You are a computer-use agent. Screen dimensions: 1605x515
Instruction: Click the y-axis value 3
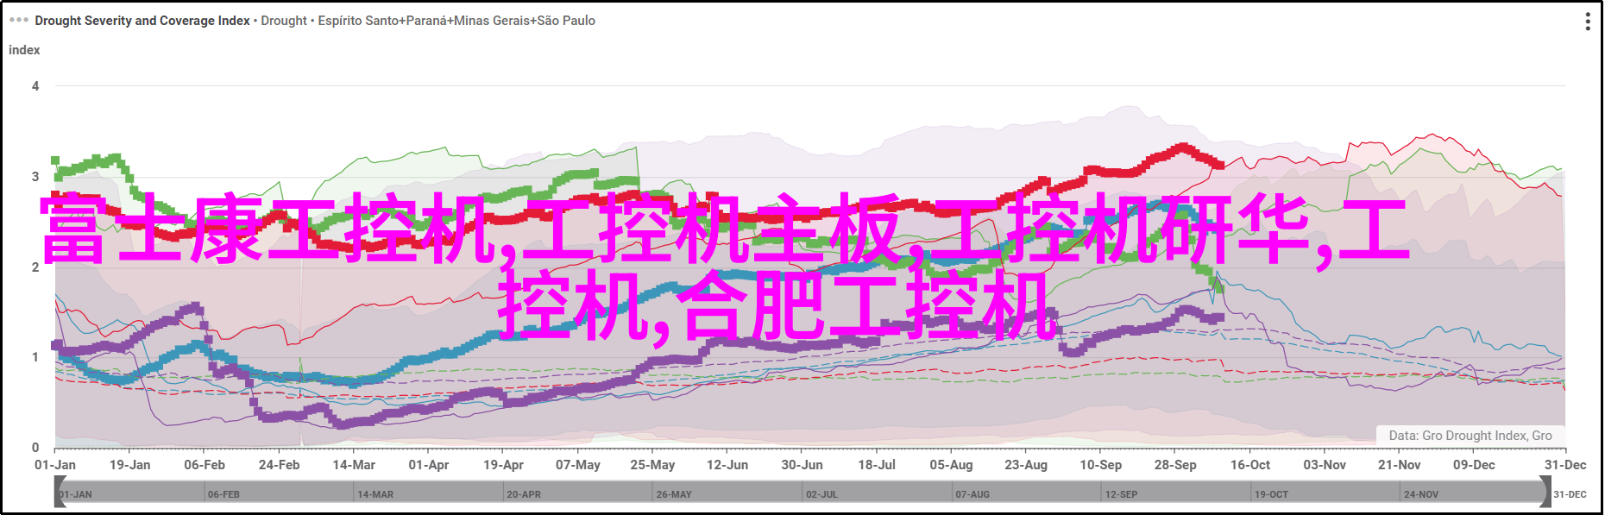[x=35, y=177]
